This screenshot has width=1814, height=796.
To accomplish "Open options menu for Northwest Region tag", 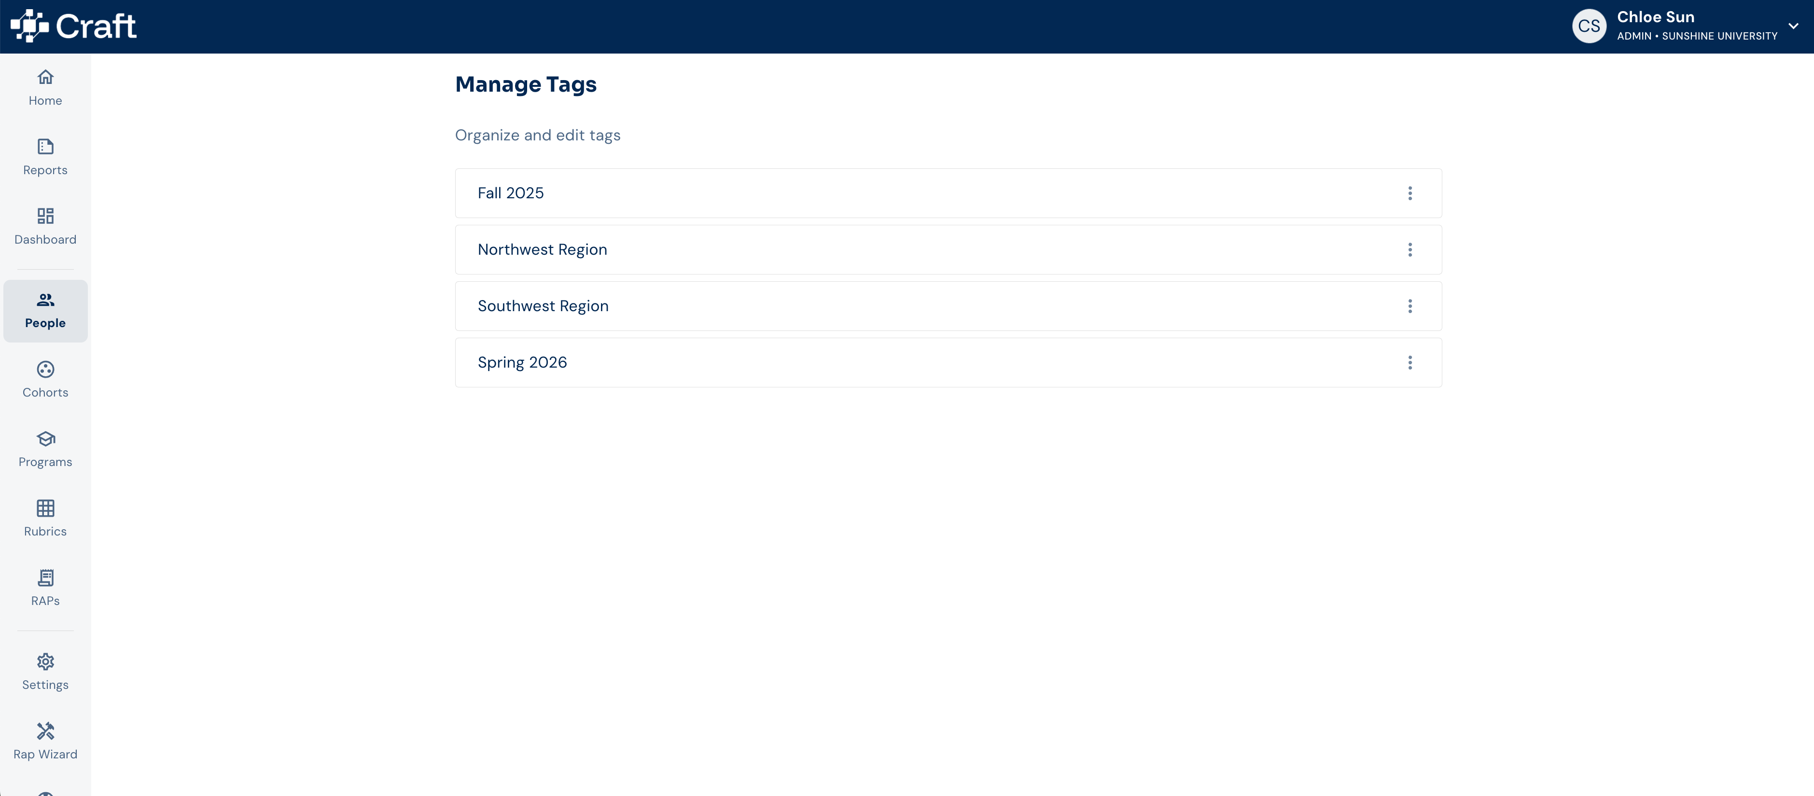I will [1410, 249].
